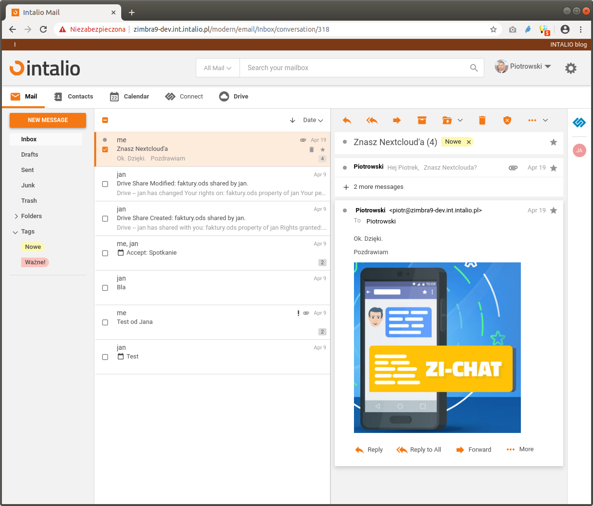
Task: Open settings gear icon
Action: pos(571,68)
